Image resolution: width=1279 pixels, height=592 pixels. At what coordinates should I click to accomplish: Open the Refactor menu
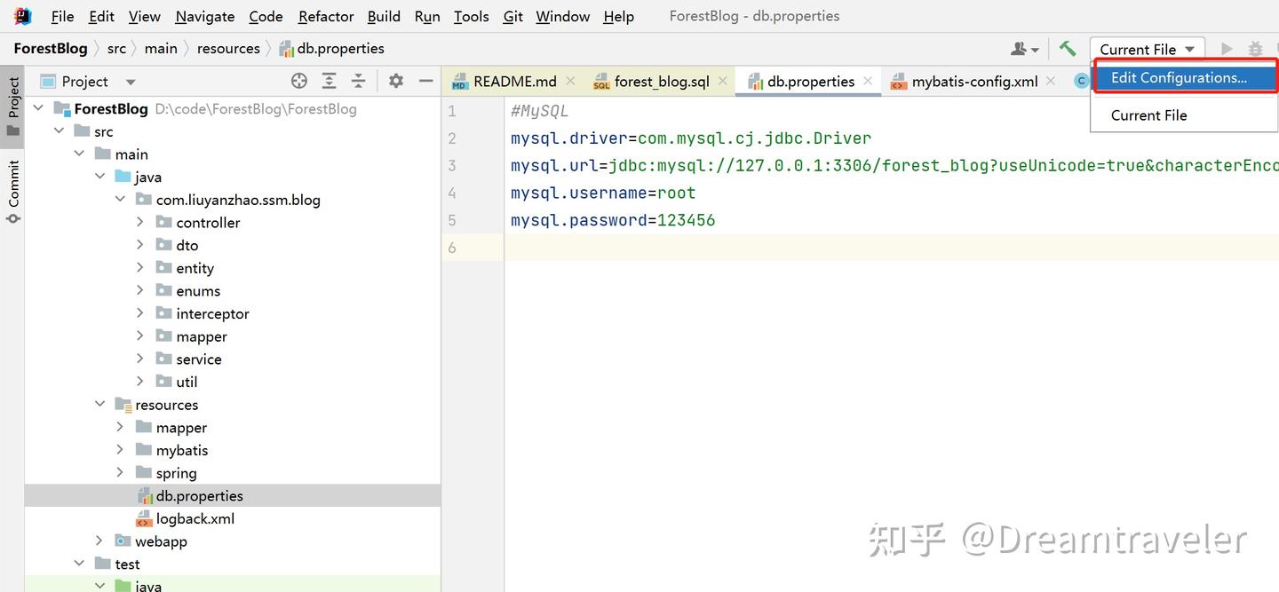point(326,16)
